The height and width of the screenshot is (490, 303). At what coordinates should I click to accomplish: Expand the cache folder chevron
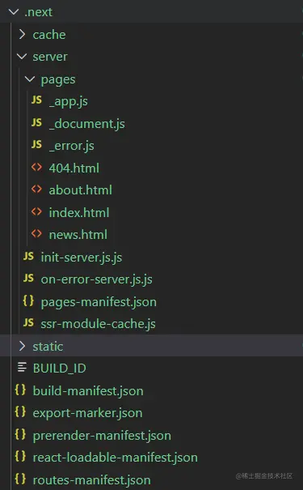(x=22, y=34)
